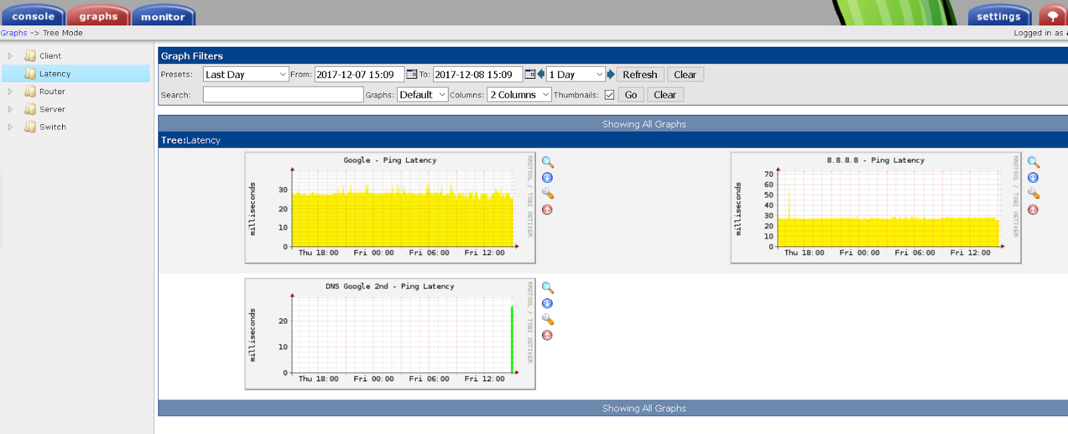Zoom the 8.8.8.8 Ping Latency graph

point(1033,162)
